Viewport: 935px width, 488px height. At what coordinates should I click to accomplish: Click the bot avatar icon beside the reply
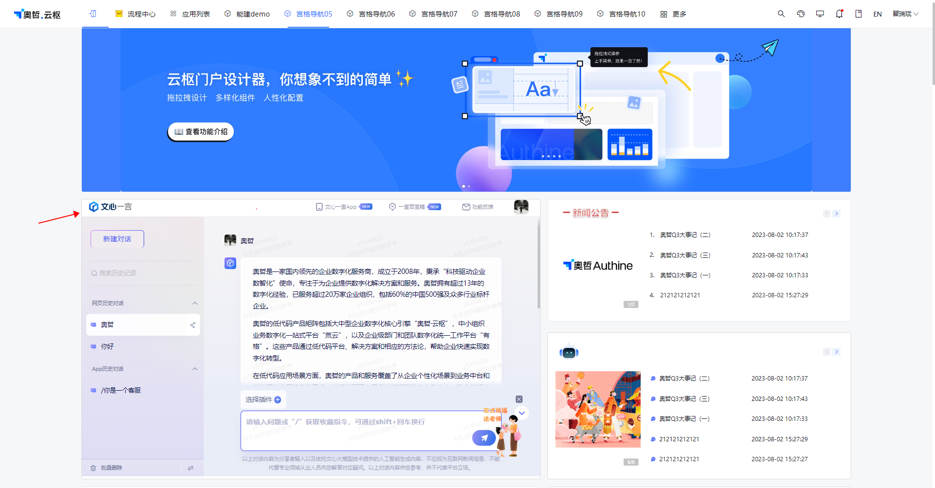[x=230, y=263]
